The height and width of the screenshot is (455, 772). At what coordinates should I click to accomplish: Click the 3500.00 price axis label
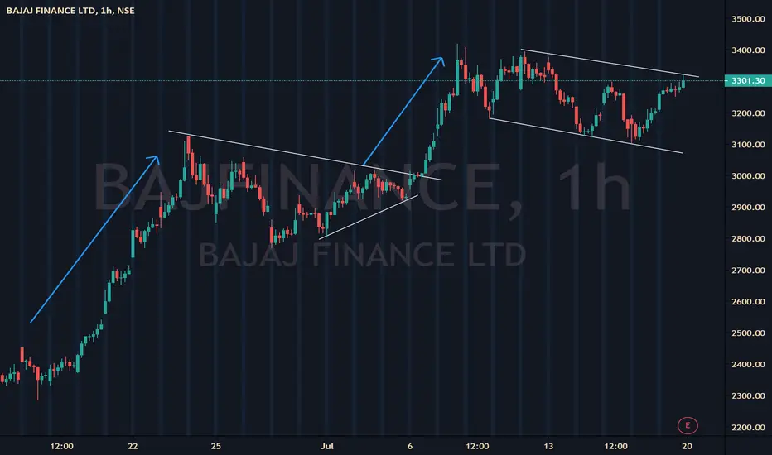point(748,19)
